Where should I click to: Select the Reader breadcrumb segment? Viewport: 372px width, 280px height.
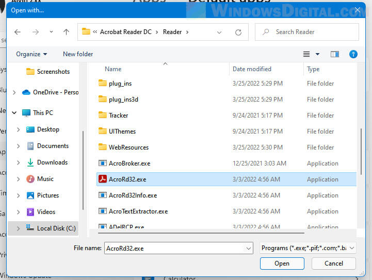tap(172, 32)
